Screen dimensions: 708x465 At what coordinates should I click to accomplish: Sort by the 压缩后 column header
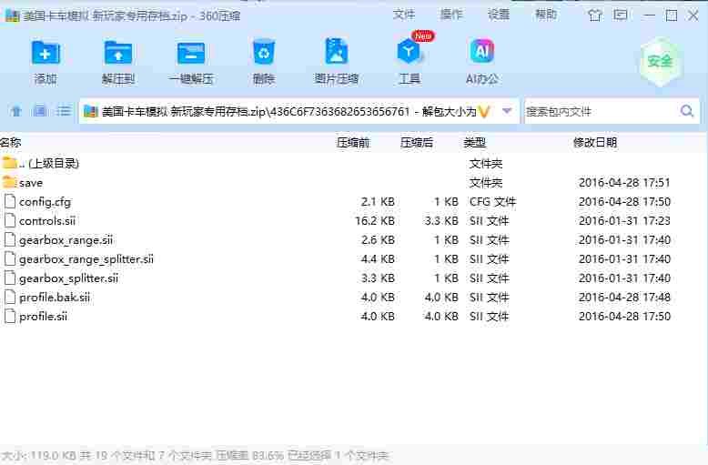[416, 143]
